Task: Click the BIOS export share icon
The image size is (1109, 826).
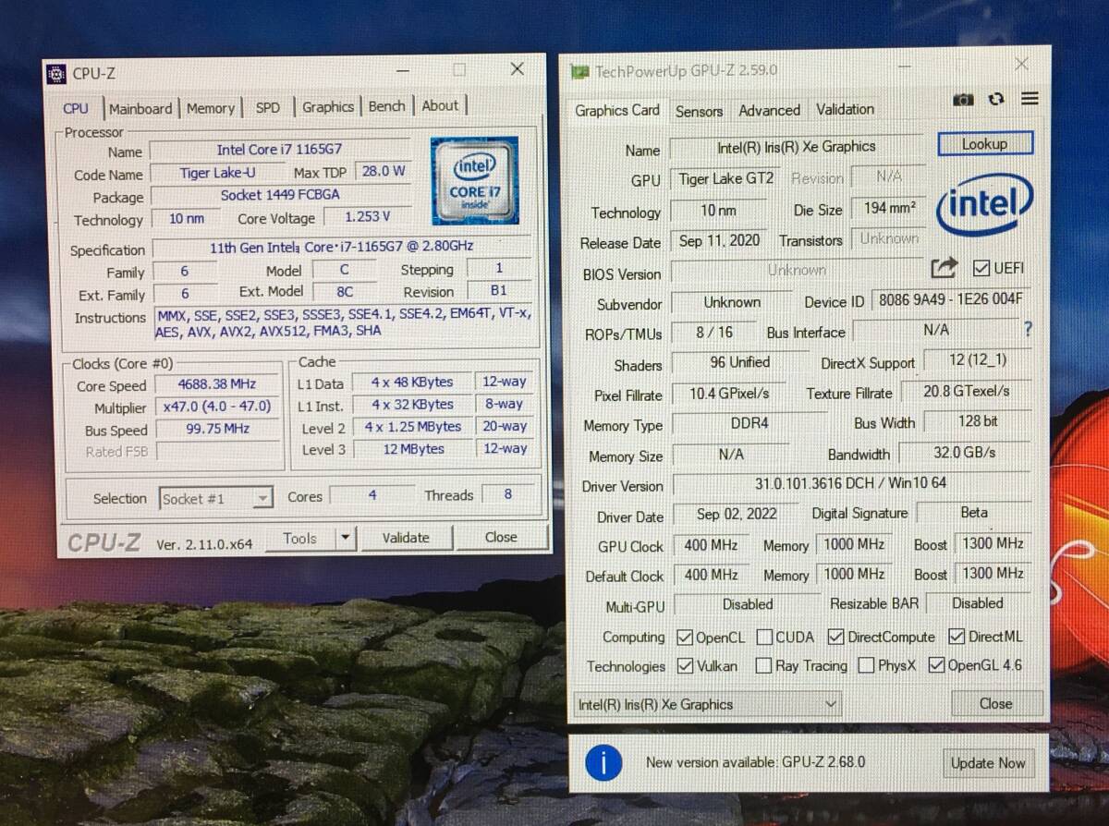Action: pos(944,269)
